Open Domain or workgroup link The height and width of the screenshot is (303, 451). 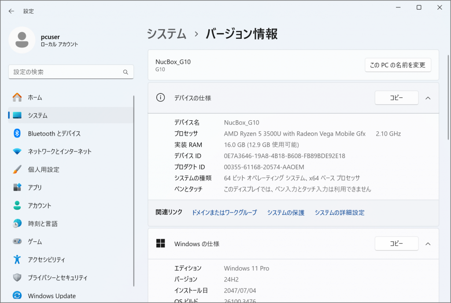pos(224,213)
